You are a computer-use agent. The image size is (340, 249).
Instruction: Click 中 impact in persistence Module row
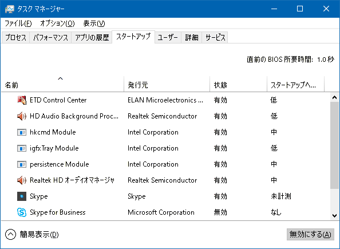coord(274,164)
